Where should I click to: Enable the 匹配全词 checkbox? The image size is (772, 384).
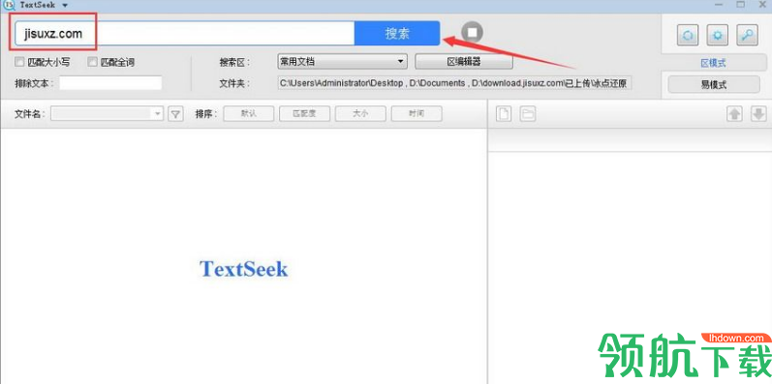[92, 62]
